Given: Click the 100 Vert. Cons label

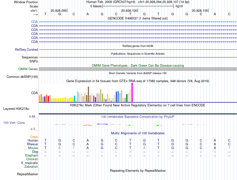Looking at the screenshot, I should [14, 123].
